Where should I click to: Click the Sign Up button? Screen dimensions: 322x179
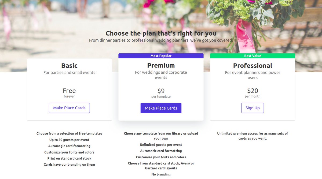click(x=253, y=108)
